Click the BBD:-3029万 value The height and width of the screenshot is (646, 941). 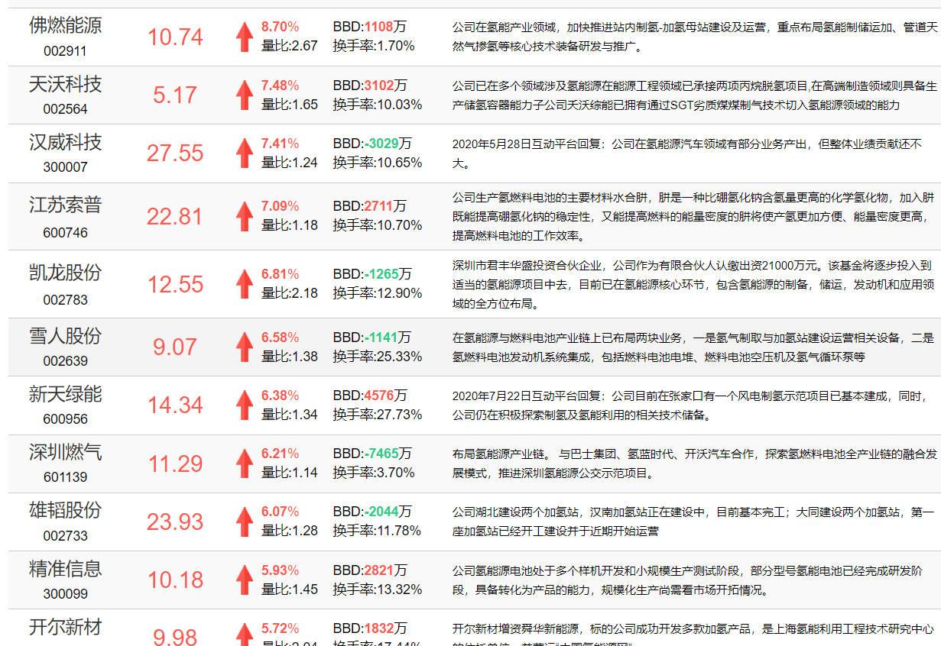(x=372, y=144)
